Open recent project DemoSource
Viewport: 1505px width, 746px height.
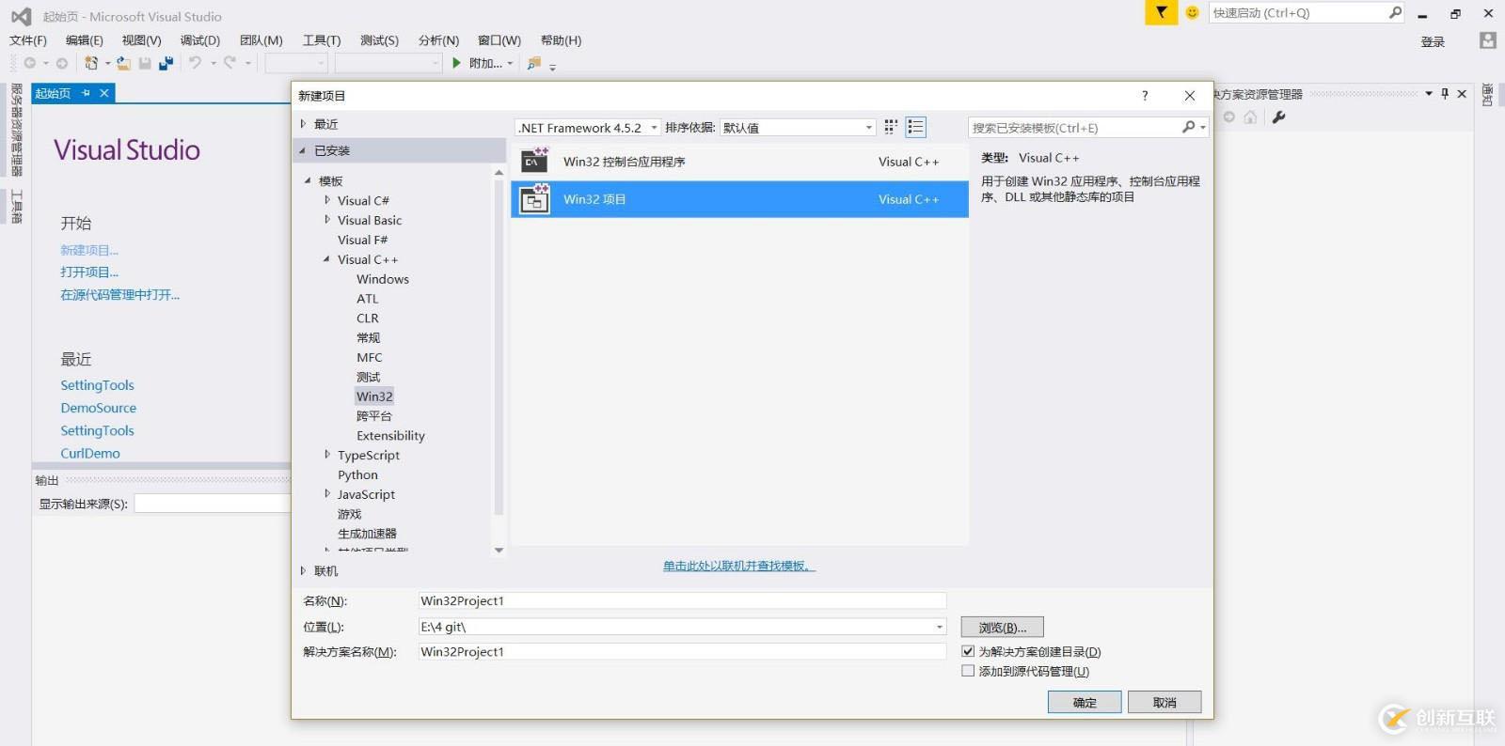coord(99,408)
